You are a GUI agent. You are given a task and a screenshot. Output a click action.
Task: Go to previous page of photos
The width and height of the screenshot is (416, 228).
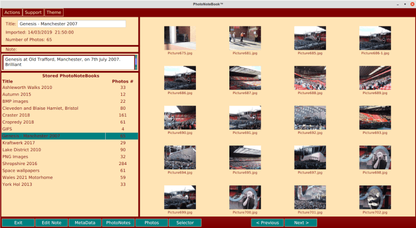[268, 223]
